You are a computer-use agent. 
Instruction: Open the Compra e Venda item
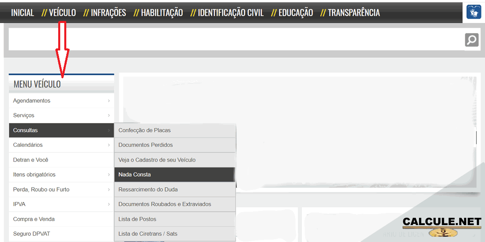pyautogui.click(x=61, y=219)
